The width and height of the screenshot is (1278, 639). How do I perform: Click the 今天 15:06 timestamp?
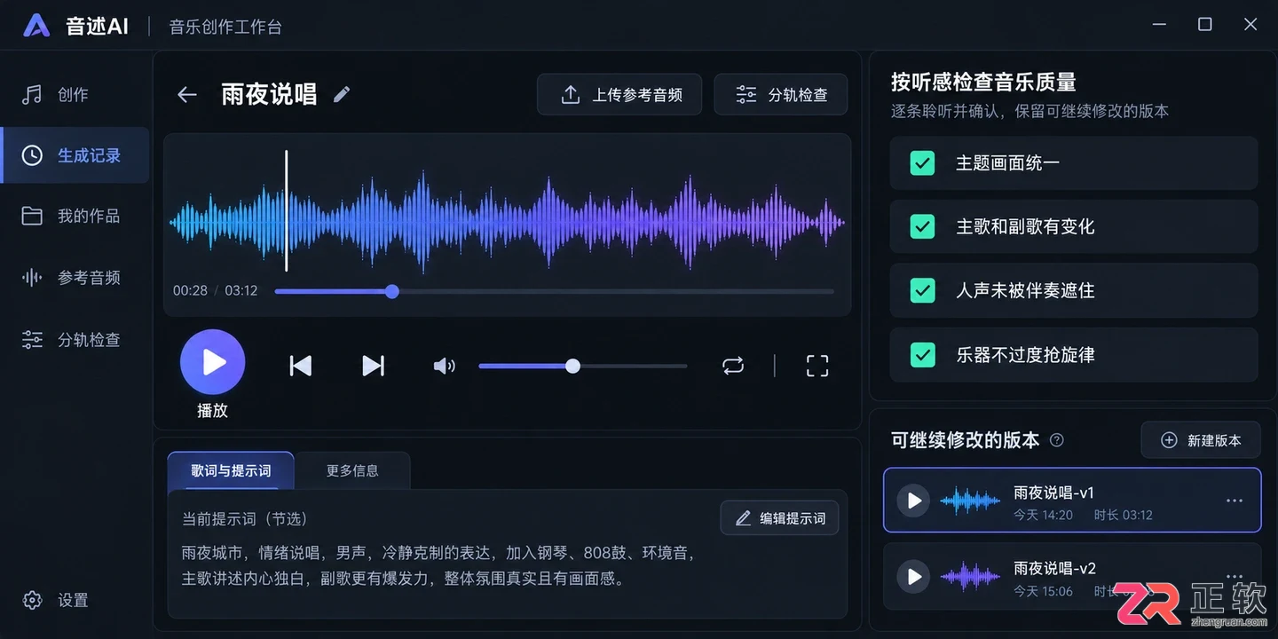[1043, 591]
